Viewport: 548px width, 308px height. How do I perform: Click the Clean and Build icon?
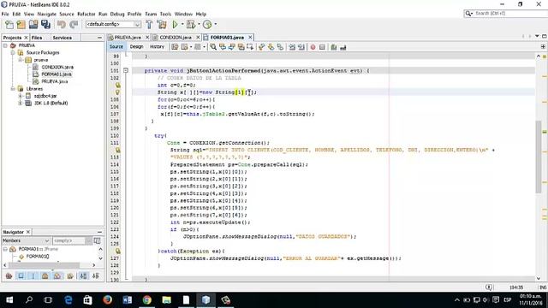tap(162, 25)
